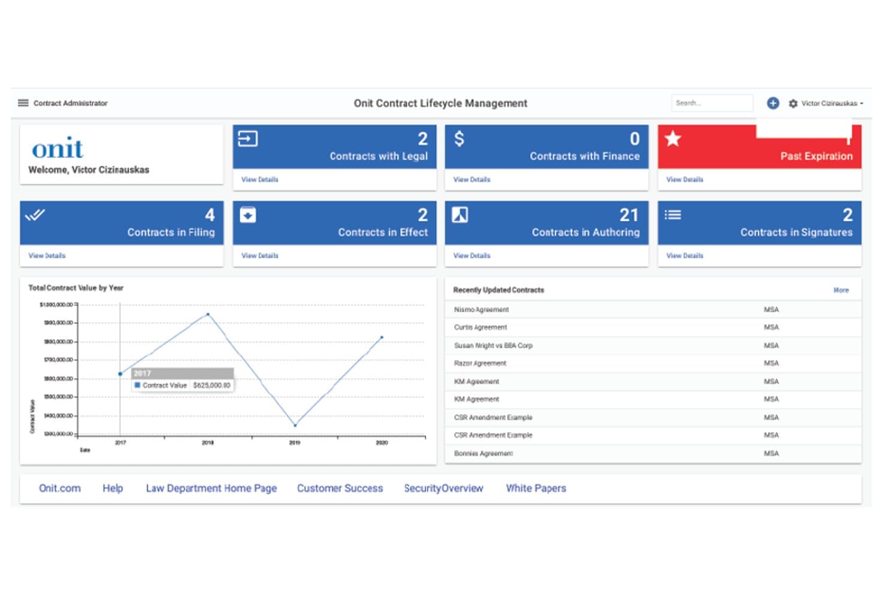Expand the Victor Cizinauskas user dropdown

832,104
